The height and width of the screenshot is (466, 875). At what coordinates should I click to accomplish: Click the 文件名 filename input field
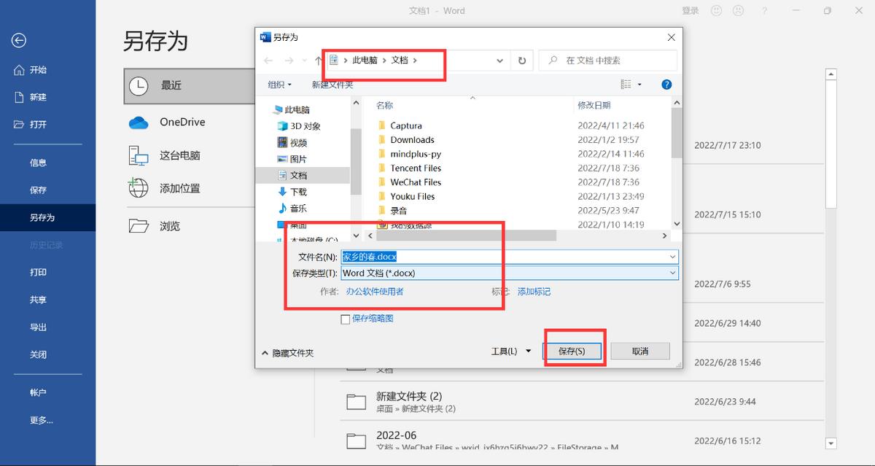tap(510, 256)
